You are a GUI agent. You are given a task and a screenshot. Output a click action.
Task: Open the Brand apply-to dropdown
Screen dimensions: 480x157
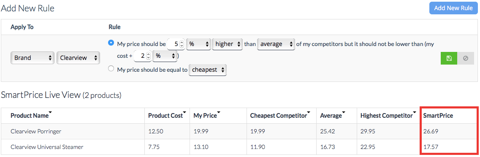(33, 57)
